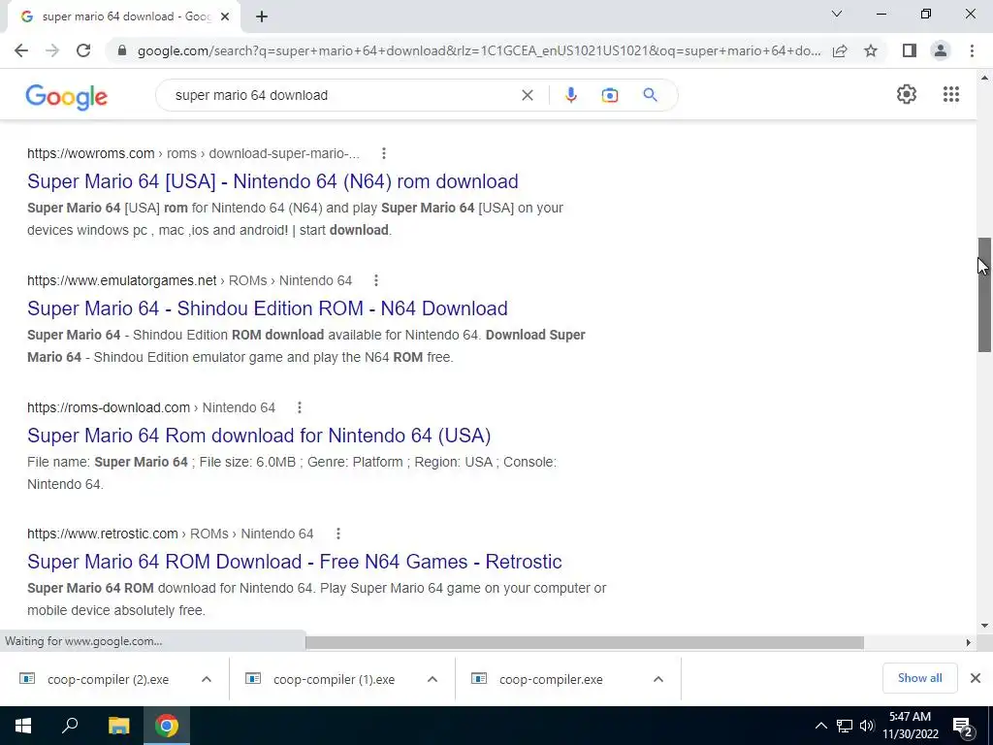Expand options for coop-compiler.exe download
The width and height of the screenshot is (993, 745).
(658, 679)
